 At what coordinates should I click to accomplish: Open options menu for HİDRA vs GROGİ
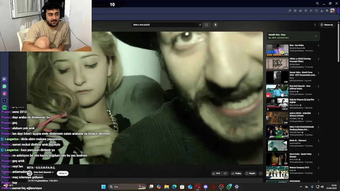(318, 59)
